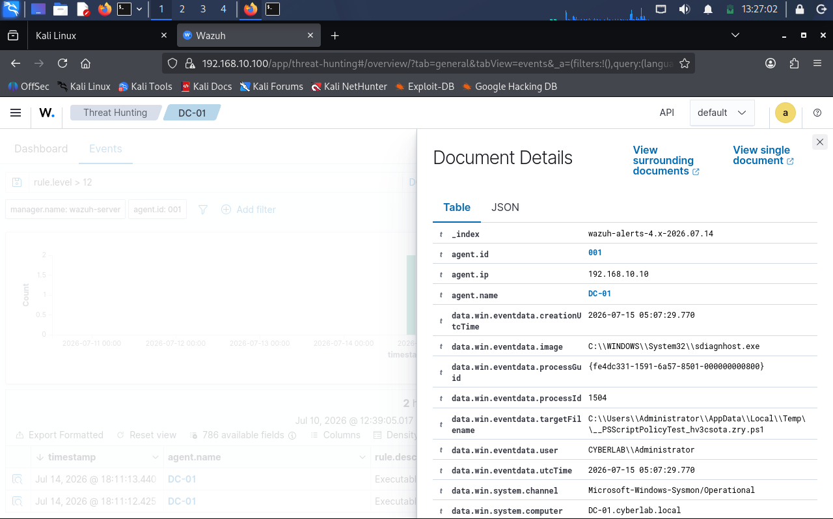Launch Firefox from the top panel
833x519 pixels.
point(104,9)
